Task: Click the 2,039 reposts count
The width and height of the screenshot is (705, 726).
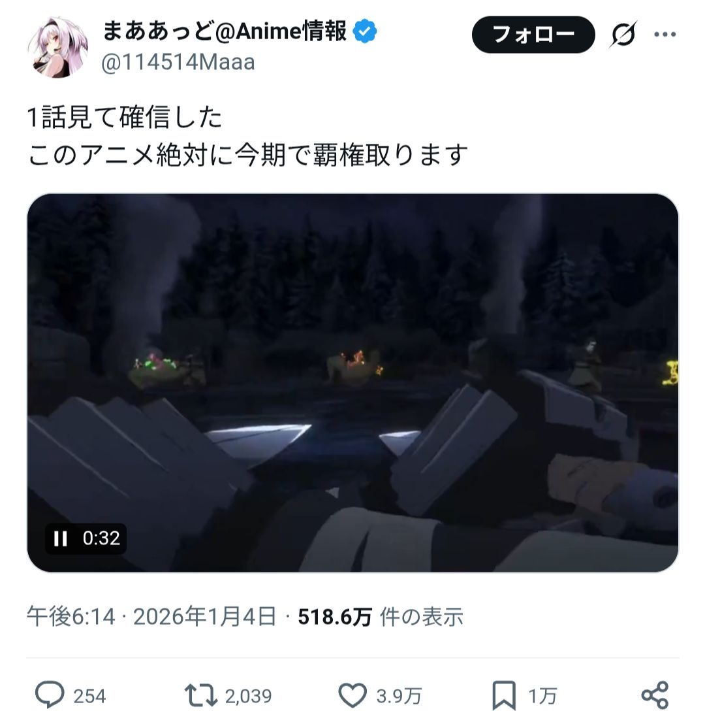Action: 249,696
